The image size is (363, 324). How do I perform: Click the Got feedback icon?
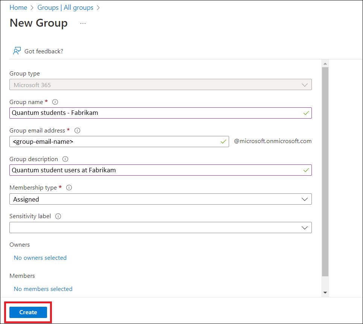(x=17, y=51)
